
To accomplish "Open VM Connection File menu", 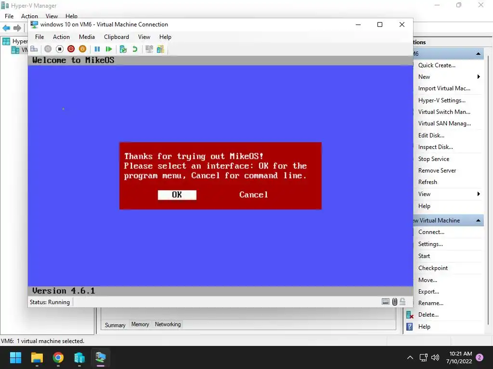I will pyautogui.click(x=39, y=37).
